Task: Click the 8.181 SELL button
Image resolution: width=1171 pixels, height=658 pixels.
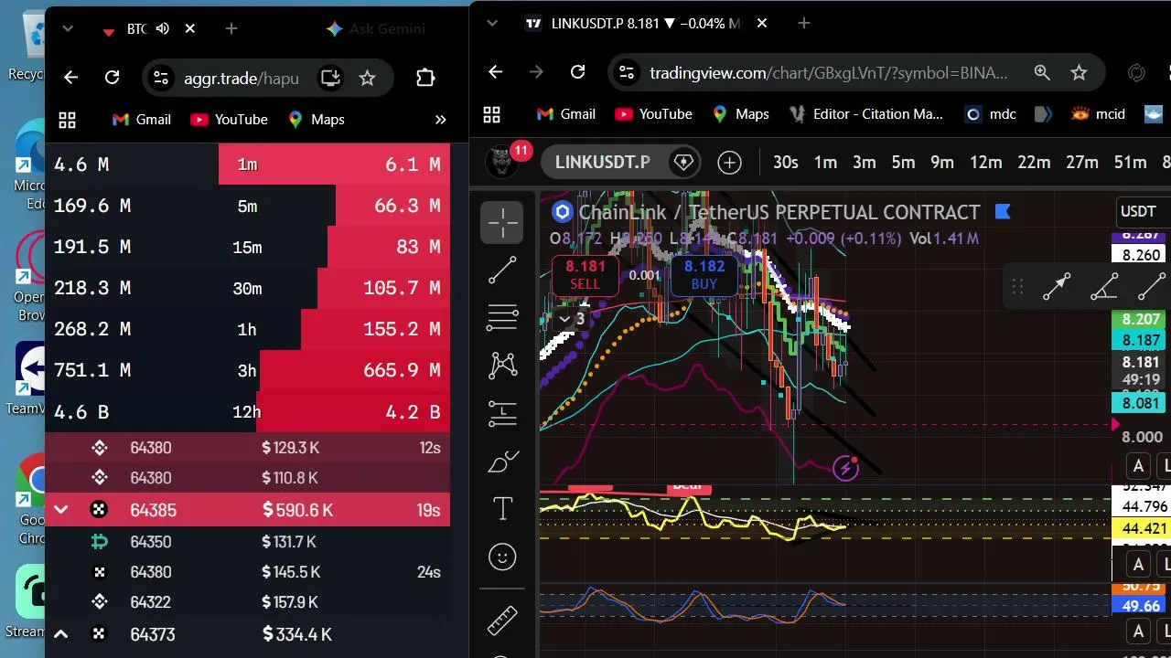Action: click(585, 275)
